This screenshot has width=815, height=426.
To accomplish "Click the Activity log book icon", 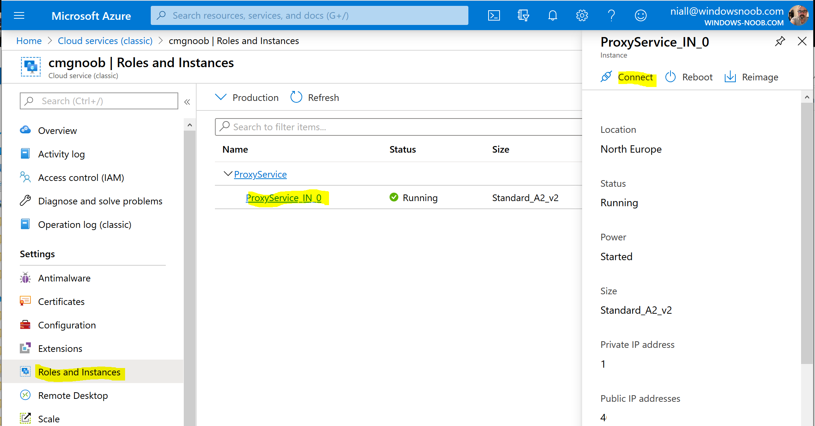I will point(25,153).
